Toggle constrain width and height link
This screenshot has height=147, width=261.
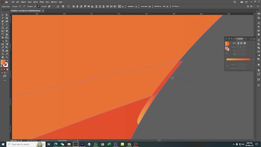tap(164, 6)
